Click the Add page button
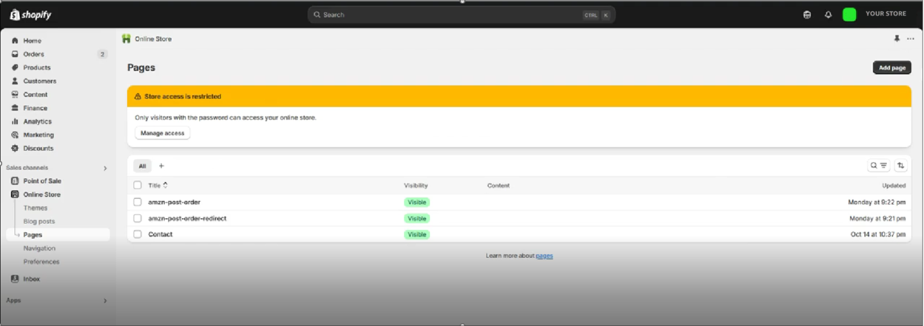Viewport: 924px width, 326px height. coord(892,67)
